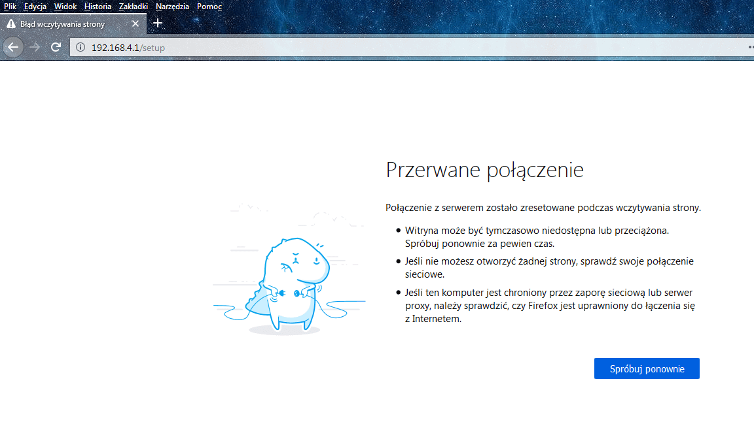This screenshot has height=439, width=754.
Task: Click the Przerwane połączenie heading
Action: [484, 171]
